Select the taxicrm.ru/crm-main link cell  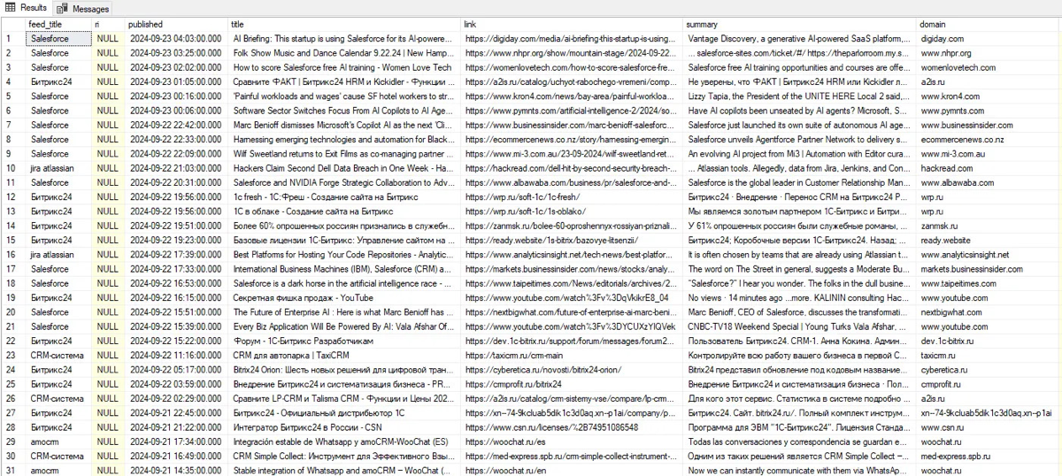point(572,354)
